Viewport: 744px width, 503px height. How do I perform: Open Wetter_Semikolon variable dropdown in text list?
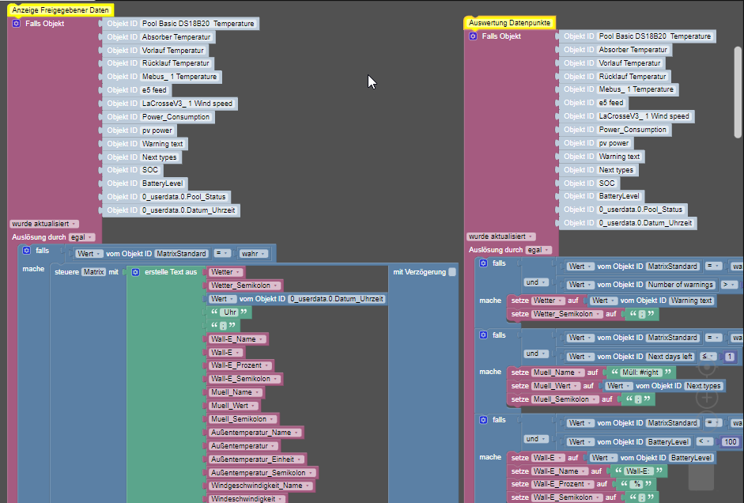click(244, 286)
